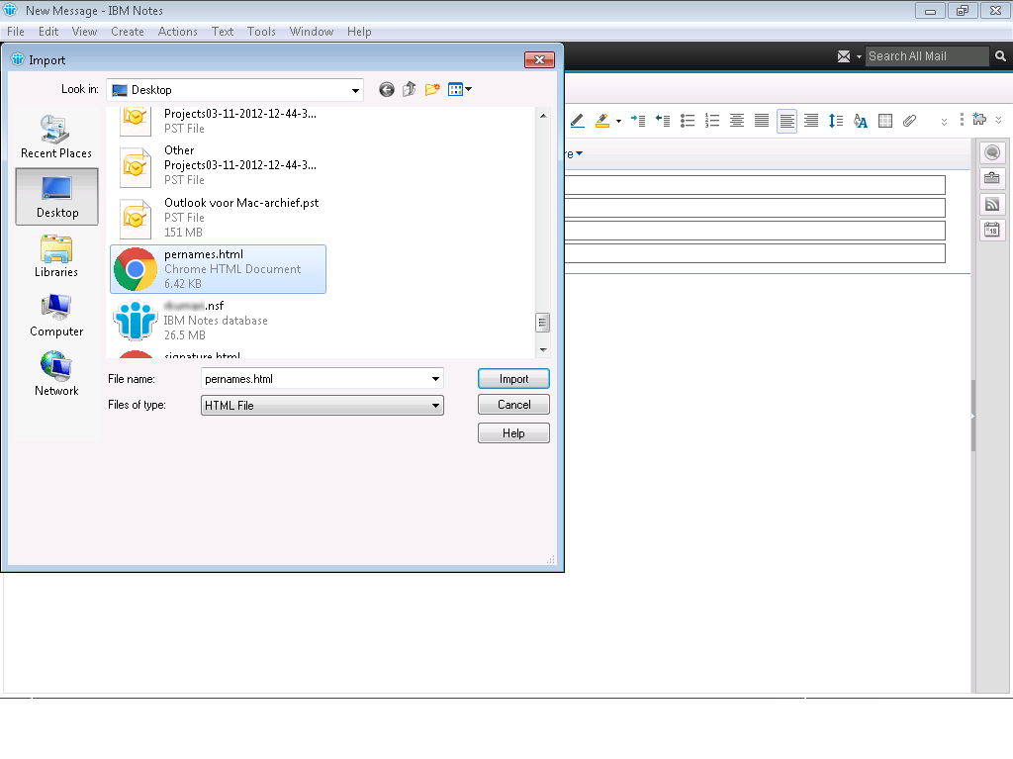
Task: Open the highlighter color dropdown arrow
Action: pyautogui.click(x=618, y=121)
